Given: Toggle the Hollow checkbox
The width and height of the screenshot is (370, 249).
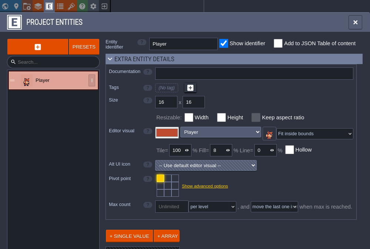Looking at the screenshot, I should (x=290, y=150).
